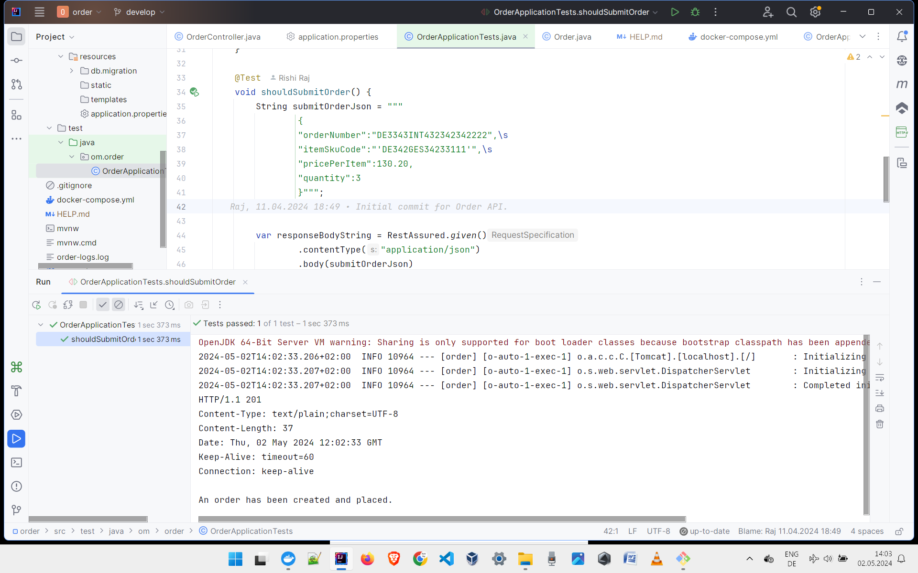Click the Debug test configuration button
The width and height of the screenshot is (918, 573).
tap(695, 12)
